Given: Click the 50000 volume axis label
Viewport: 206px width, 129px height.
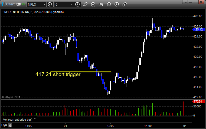Looking at the screenshot, I should click(197, 106).
